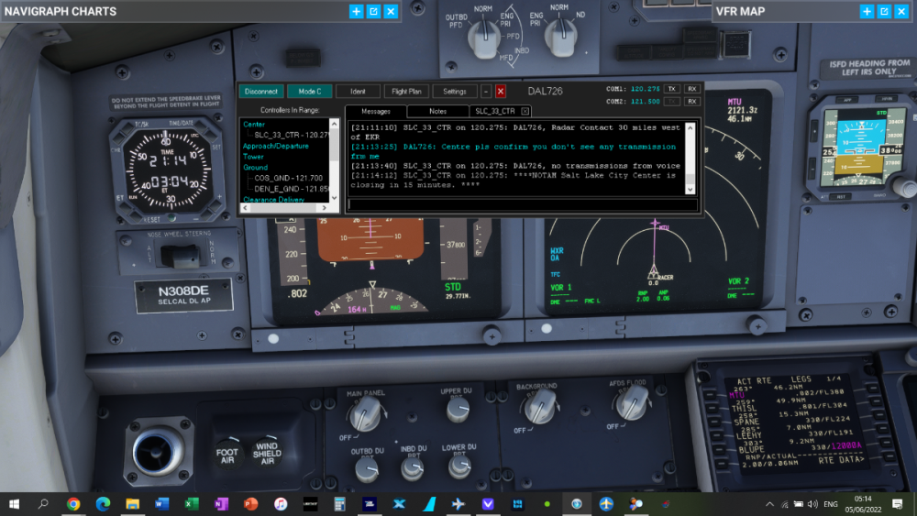Click the vPilot message text input field

pyautogui.click(x=523, y=204)
